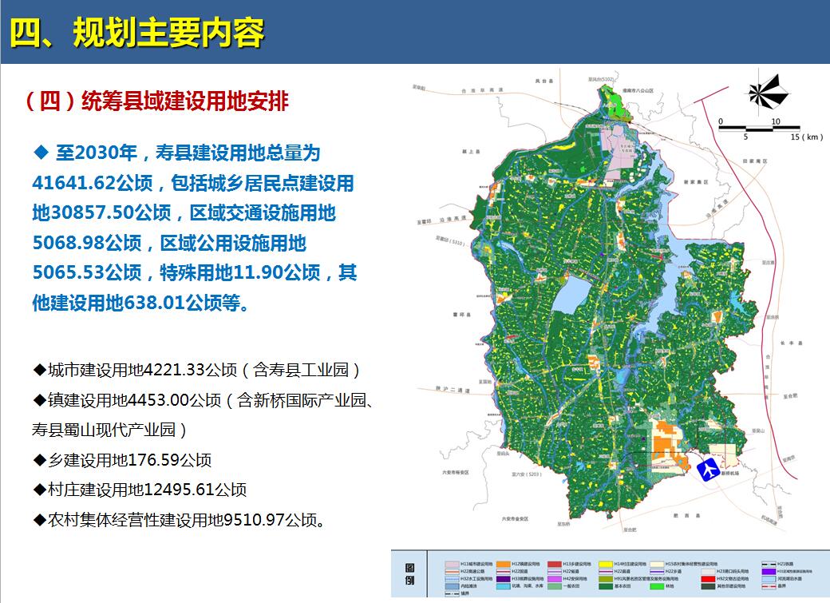Click the black diamond before 村庄建设用地

pos(39,490)
